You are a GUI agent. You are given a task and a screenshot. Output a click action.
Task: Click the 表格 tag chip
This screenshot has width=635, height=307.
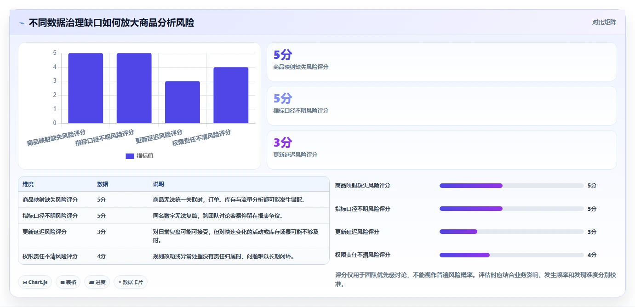pyautogui.click(x=68, y=282)
